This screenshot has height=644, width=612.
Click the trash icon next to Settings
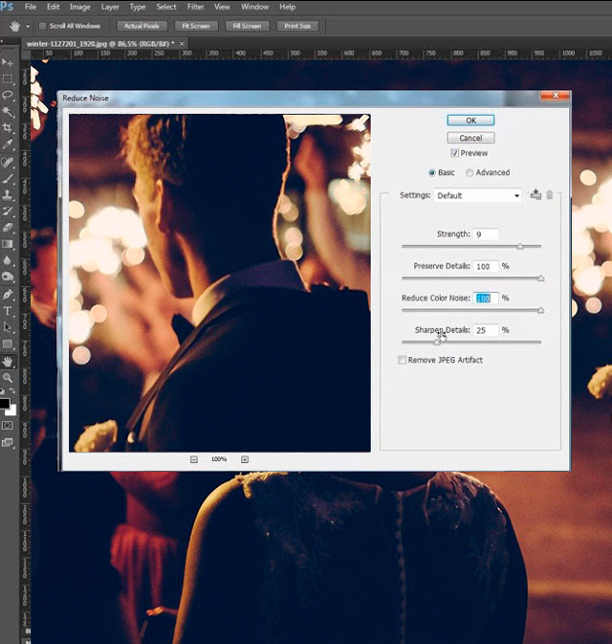[550, 195]
